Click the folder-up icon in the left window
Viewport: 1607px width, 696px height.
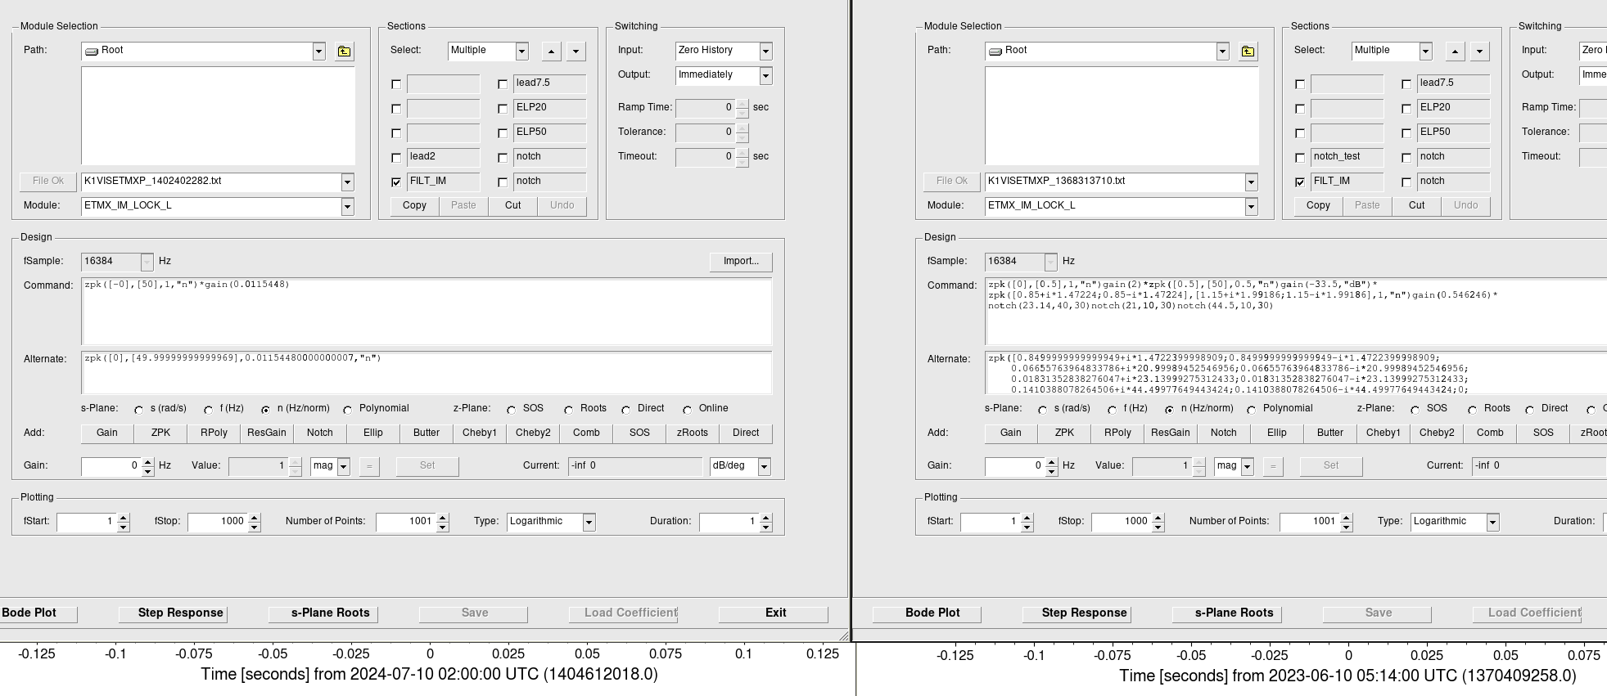tap(344, 52)
